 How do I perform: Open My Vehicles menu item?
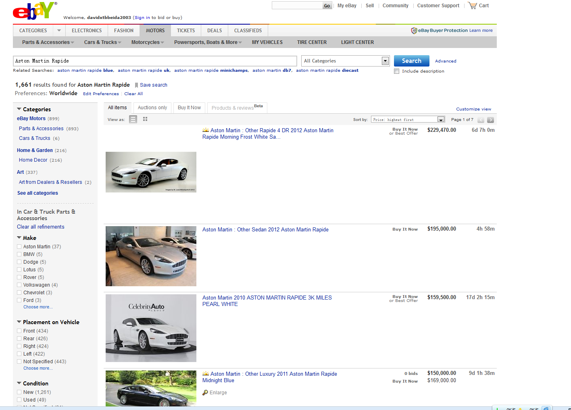pos(267,42)
